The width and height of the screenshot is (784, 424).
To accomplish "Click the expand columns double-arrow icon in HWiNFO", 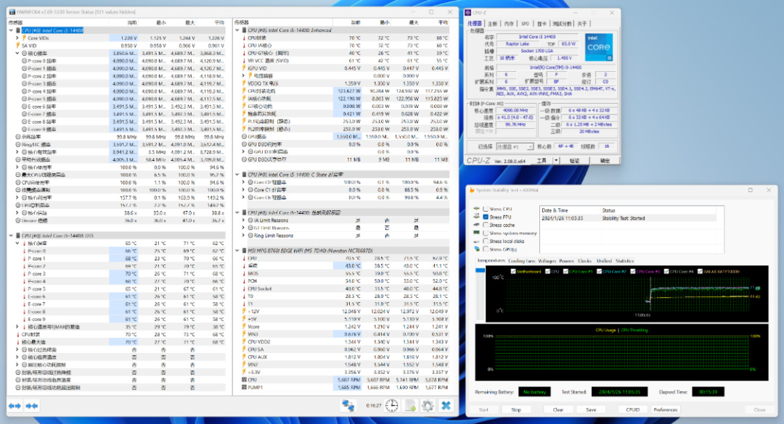I will pyautogui.click(x=15, y=405).
